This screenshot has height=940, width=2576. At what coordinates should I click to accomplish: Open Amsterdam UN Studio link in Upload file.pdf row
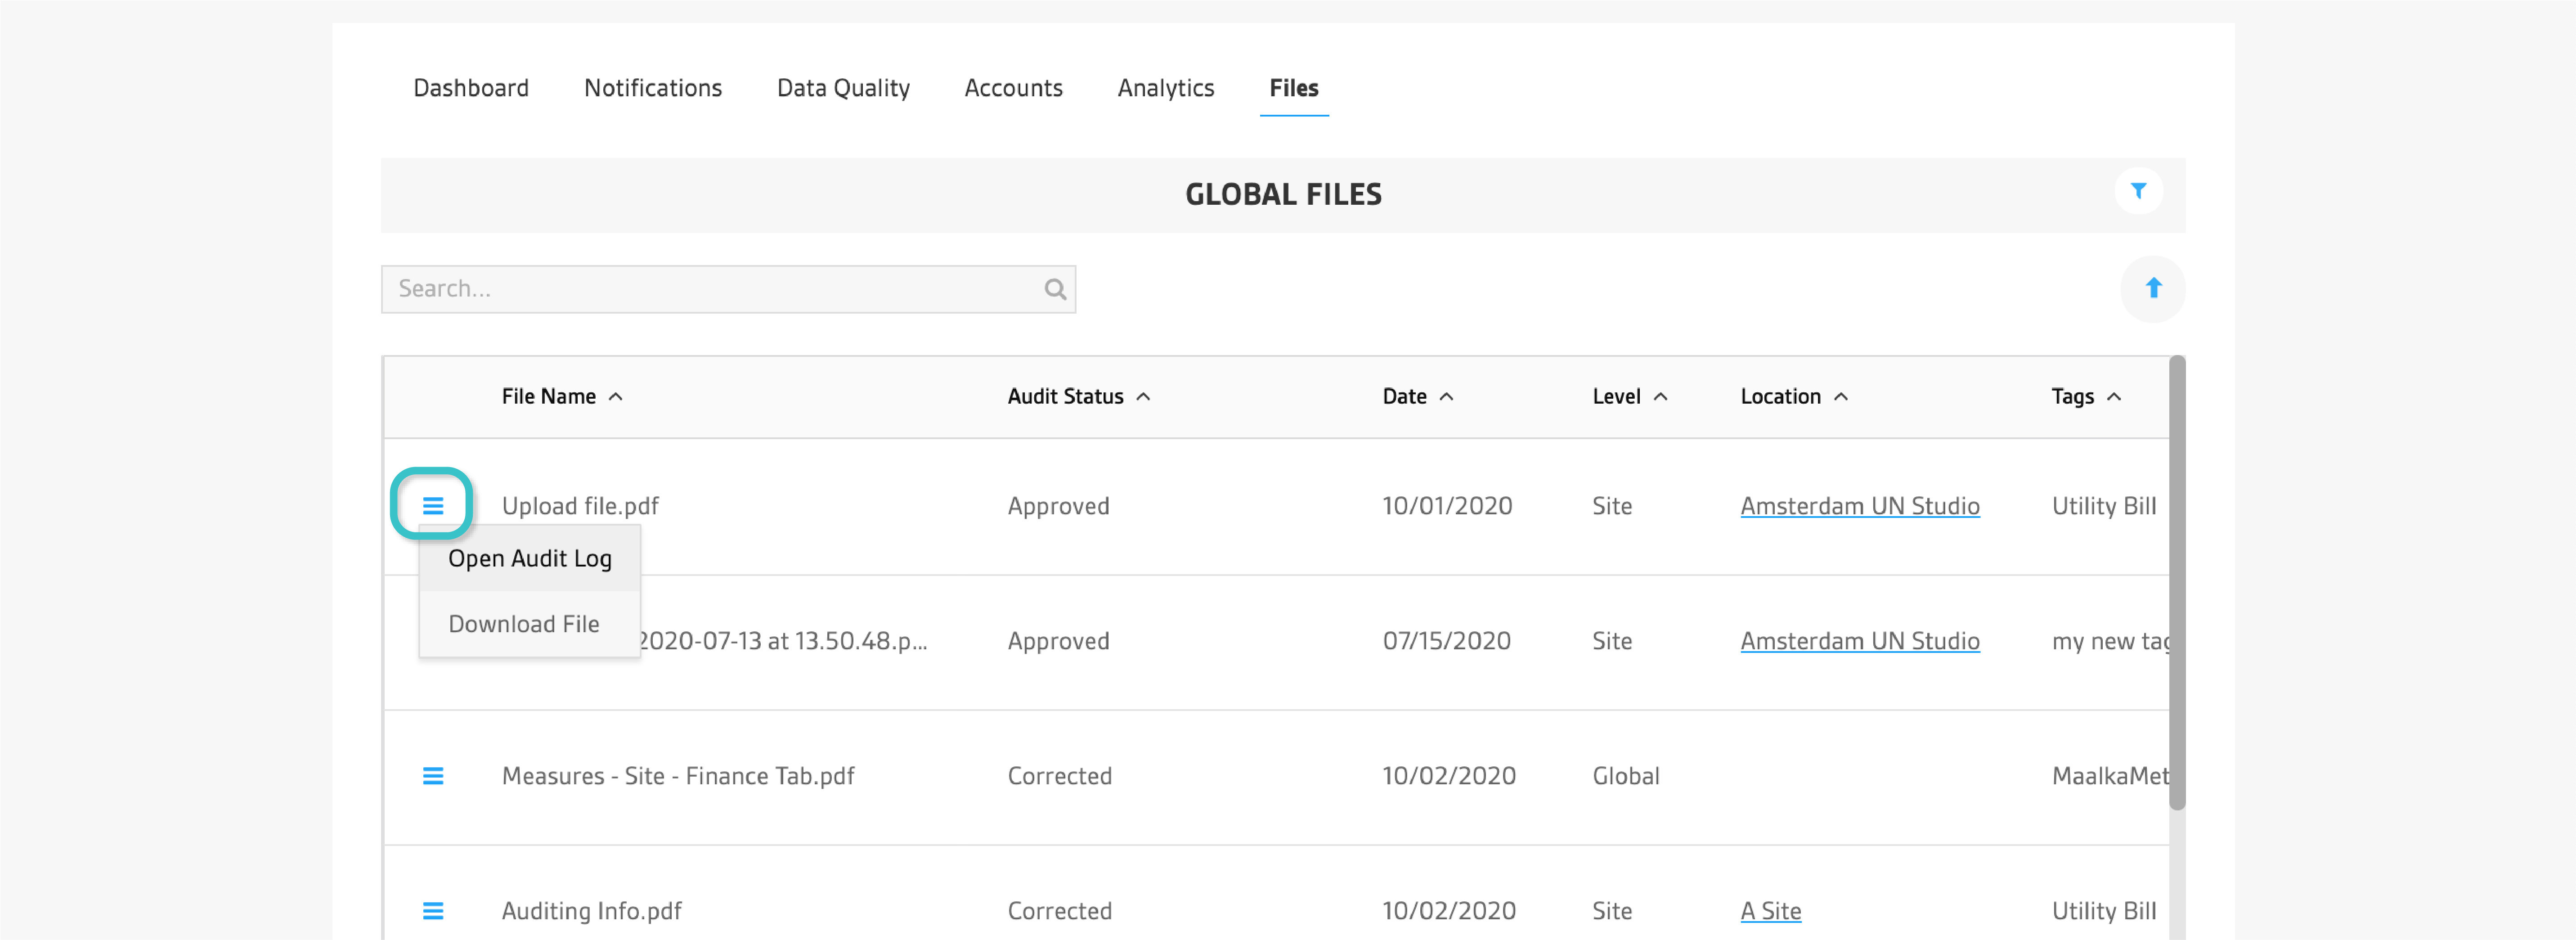click(x=1859, y=506)
